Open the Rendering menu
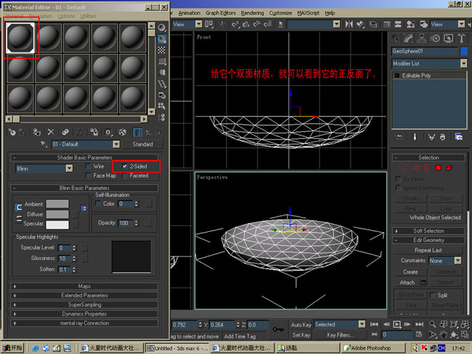472x354 pixels. [252, 13]
